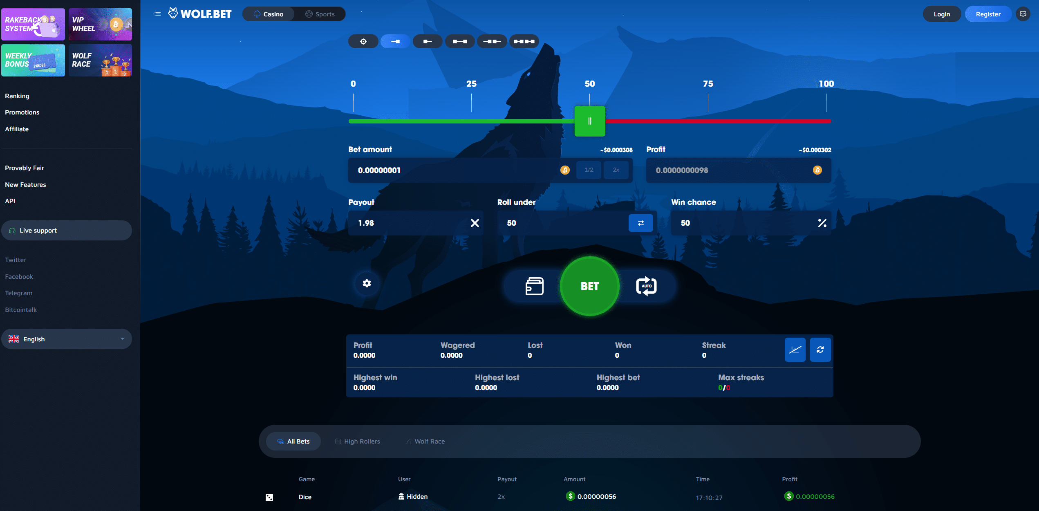Screen dimensions: 1039x511
Task: Select the triple-range slider mode
Action: [x=524, y=41]
